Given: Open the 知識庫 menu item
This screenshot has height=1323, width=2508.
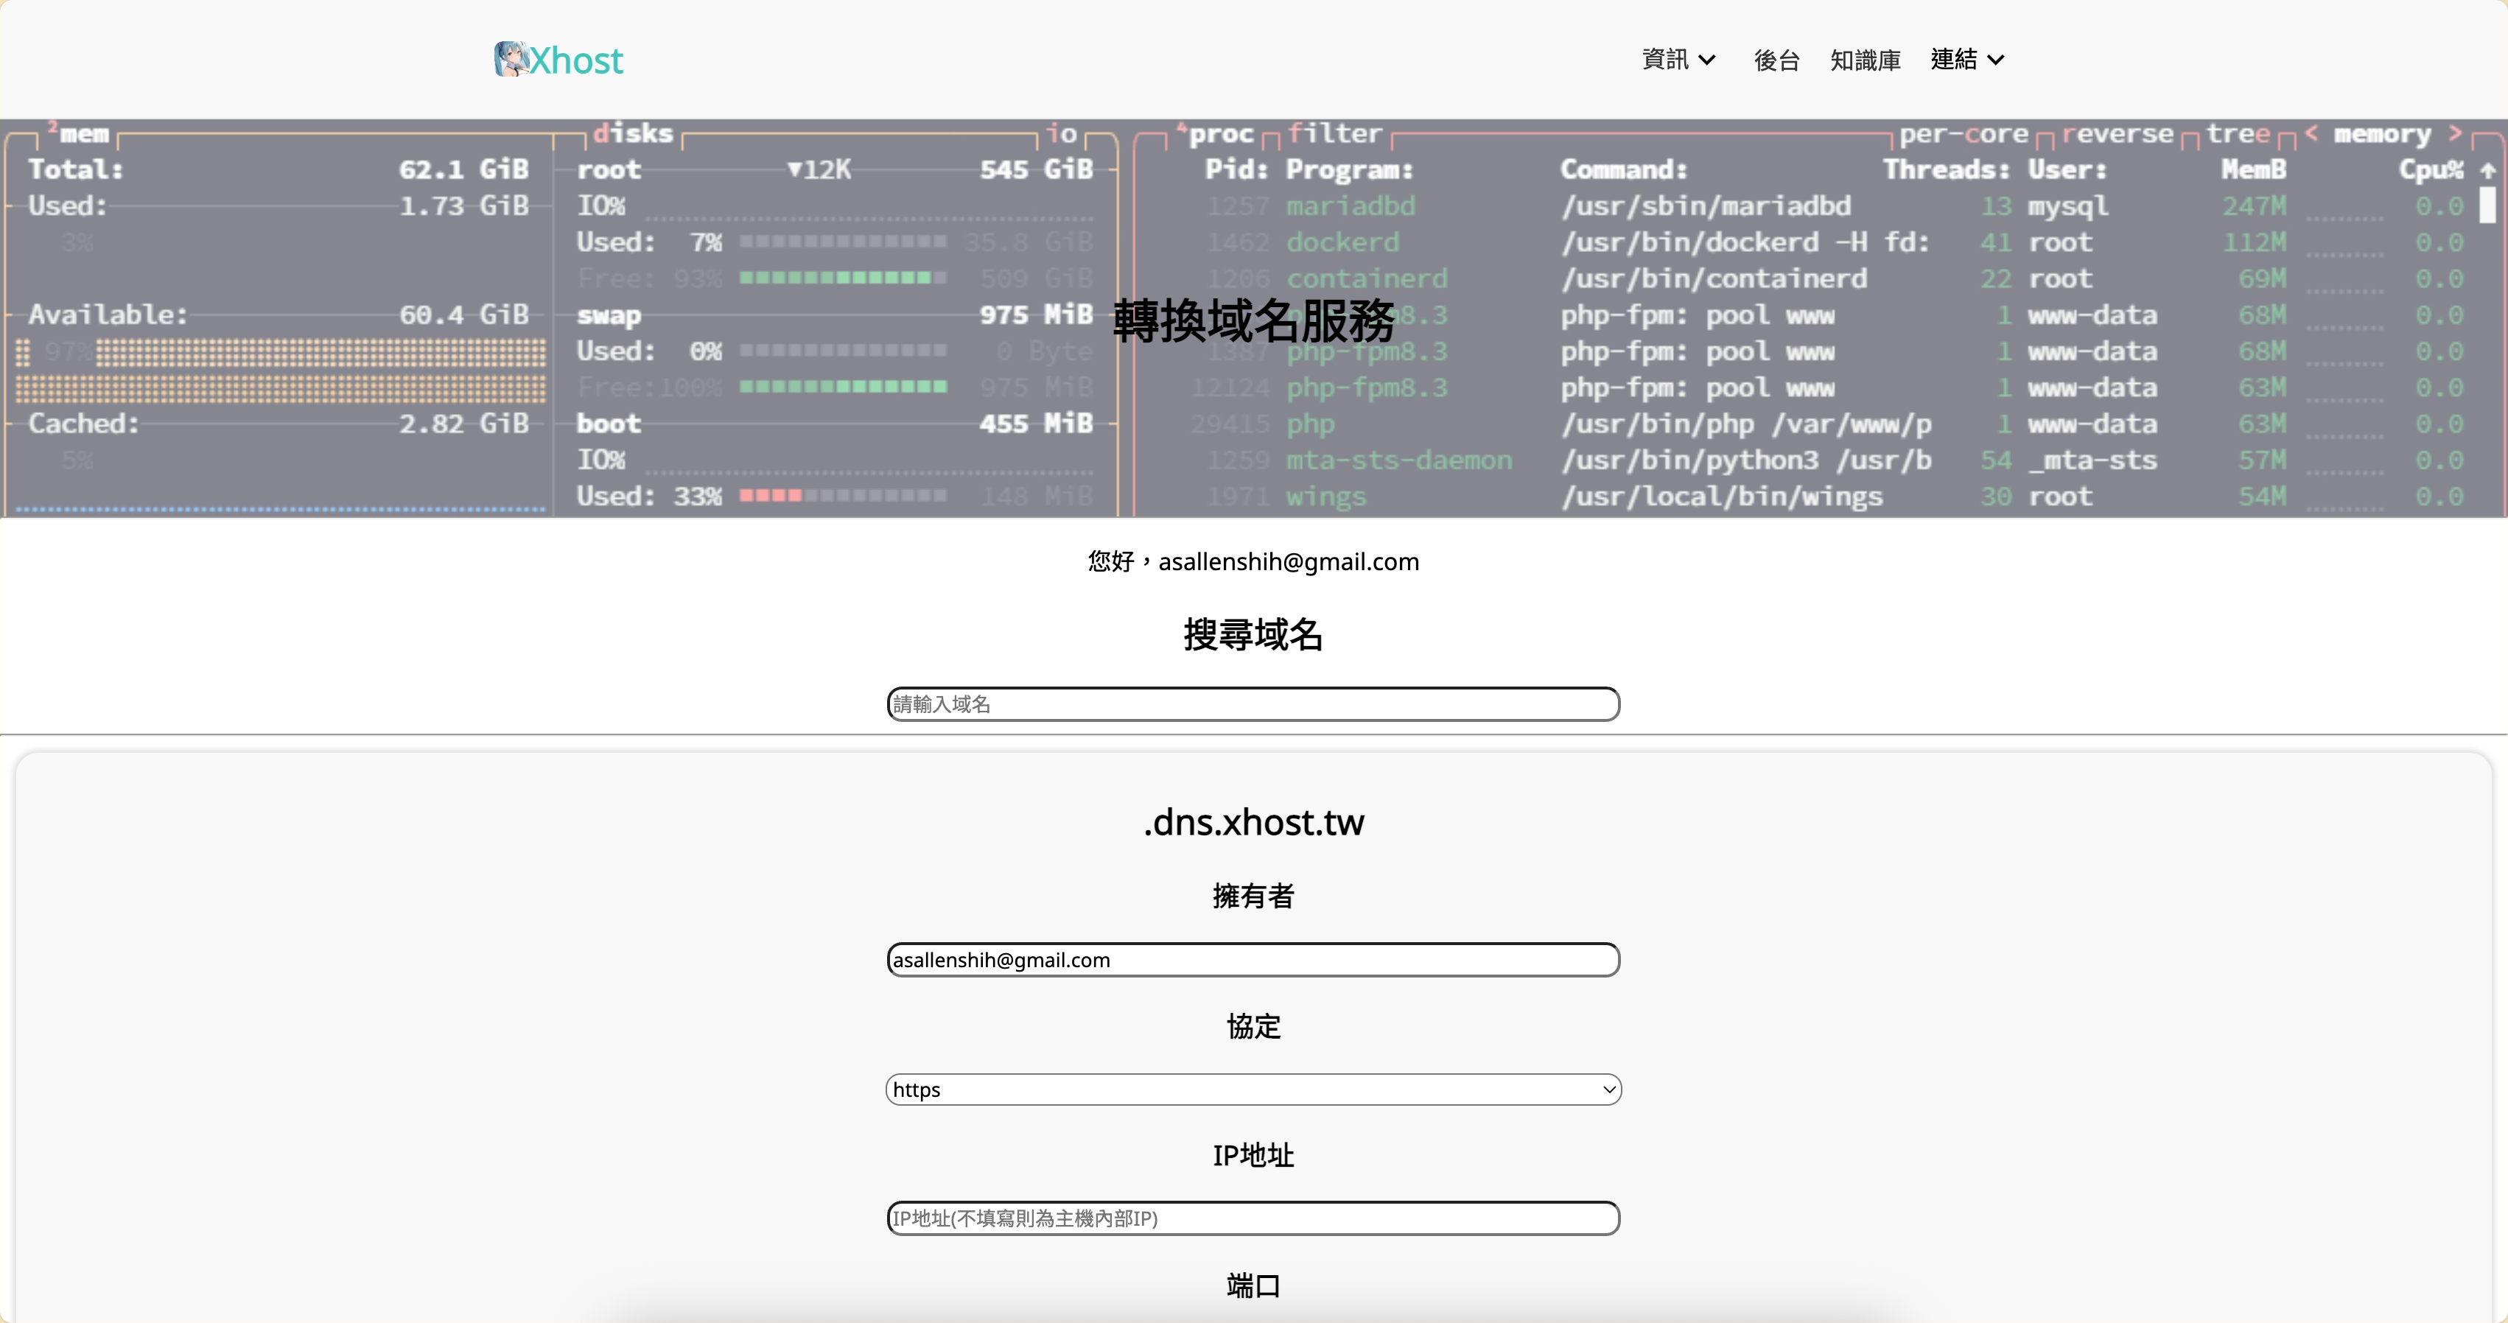Looking at the screenshot, I should pos(1866,60).
